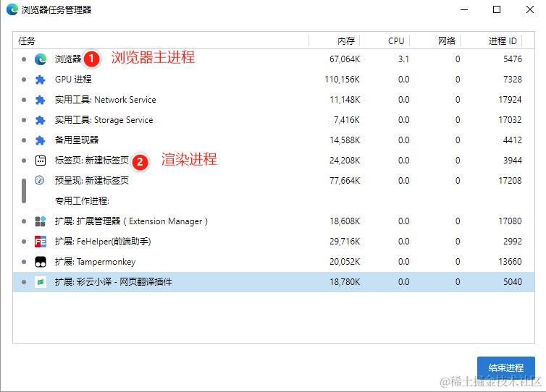The width and height of the screenshot is (546, 392).
Task: Minimize the 浏览器任务管理器 window
Action: (464, 9)
